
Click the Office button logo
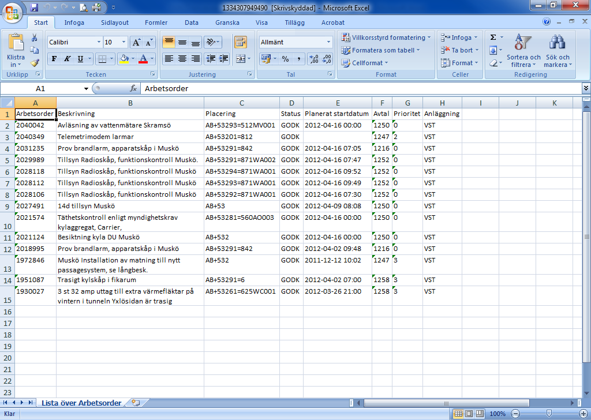click(12, 12)
